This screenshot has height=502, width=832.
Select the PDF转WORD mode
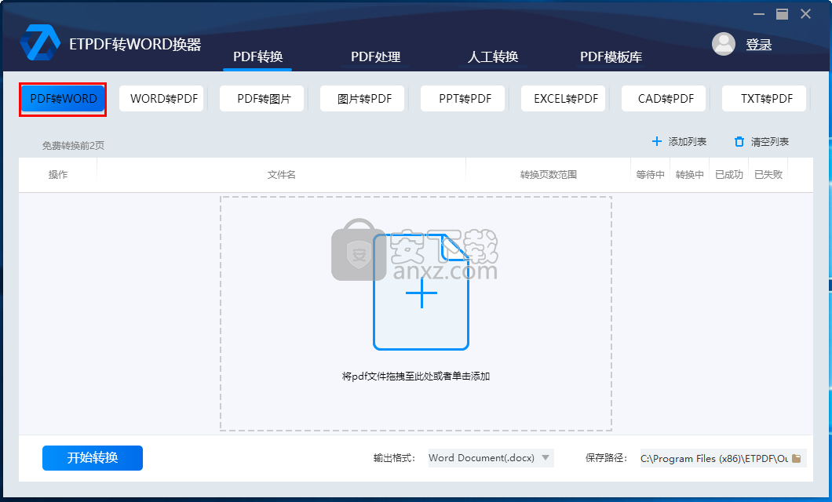(63, 99)
